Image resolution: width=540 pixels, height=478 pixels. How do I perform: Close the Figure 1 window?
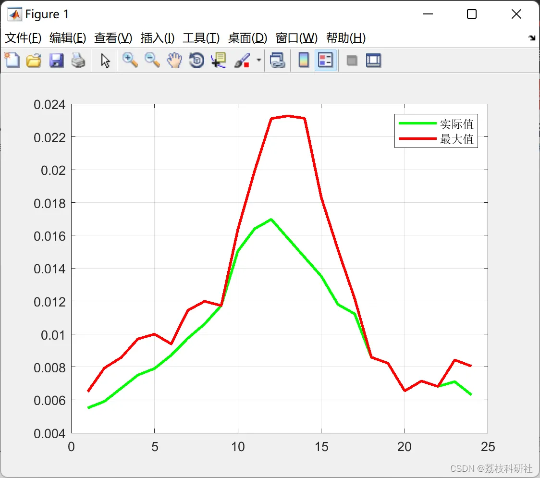516,14
